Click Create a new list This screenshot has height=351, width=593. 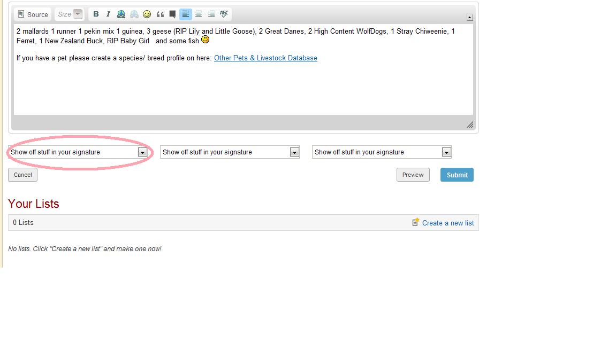click(x=447, y=223)
